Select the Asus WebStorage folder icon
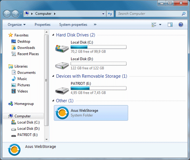The height and width of the screenshot is (160, 190). click(x=62, y=113)
